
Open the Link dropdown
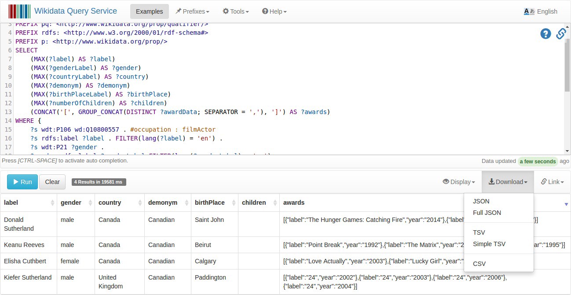553,182
